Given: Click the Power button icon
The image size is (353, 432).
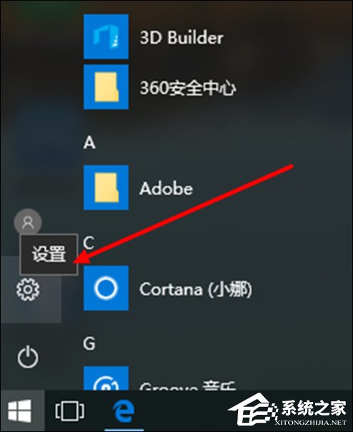Looking at the screenshot, I should click(x=28, y=358).
